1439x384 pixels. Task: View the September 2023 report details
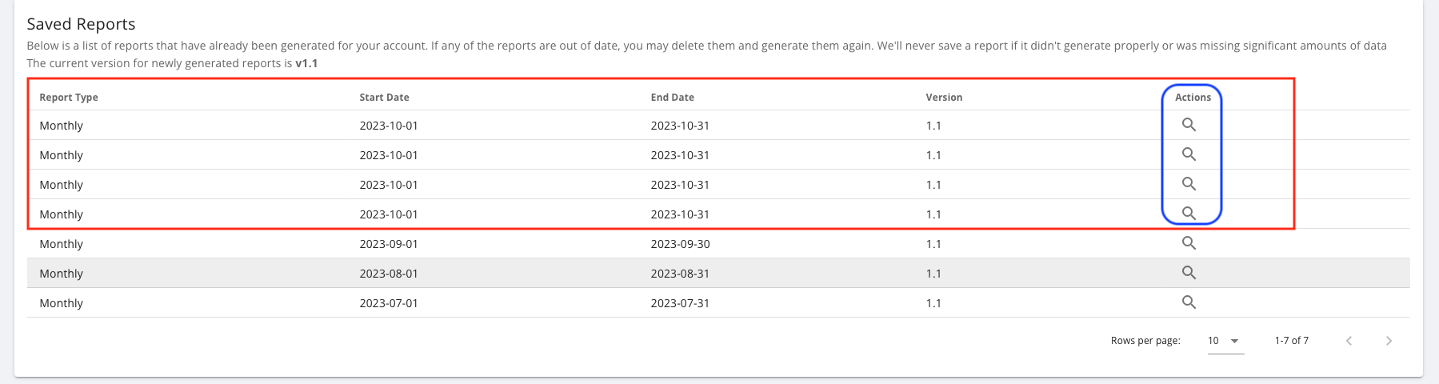(1189, 243)
